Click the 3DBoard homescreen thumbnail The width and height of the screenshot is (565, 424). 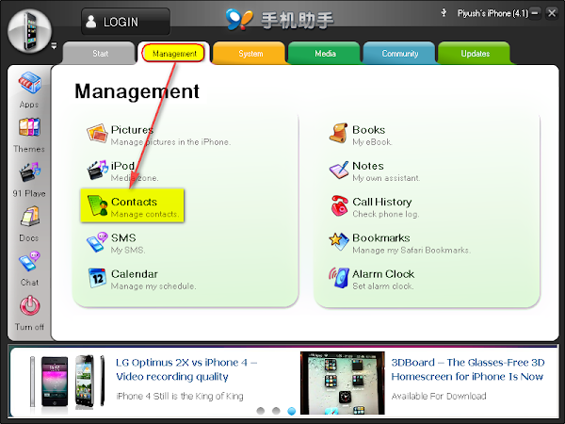(343, 383)
